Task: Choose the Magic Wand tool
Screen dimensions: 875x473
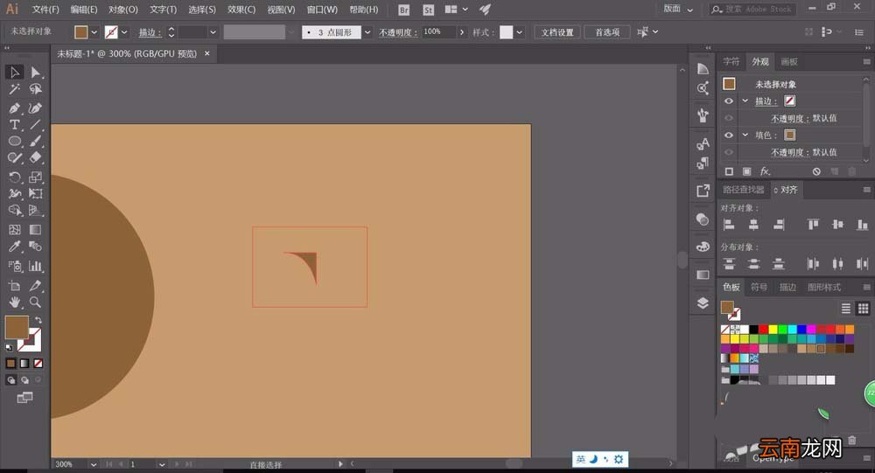Action: [15, 89]
